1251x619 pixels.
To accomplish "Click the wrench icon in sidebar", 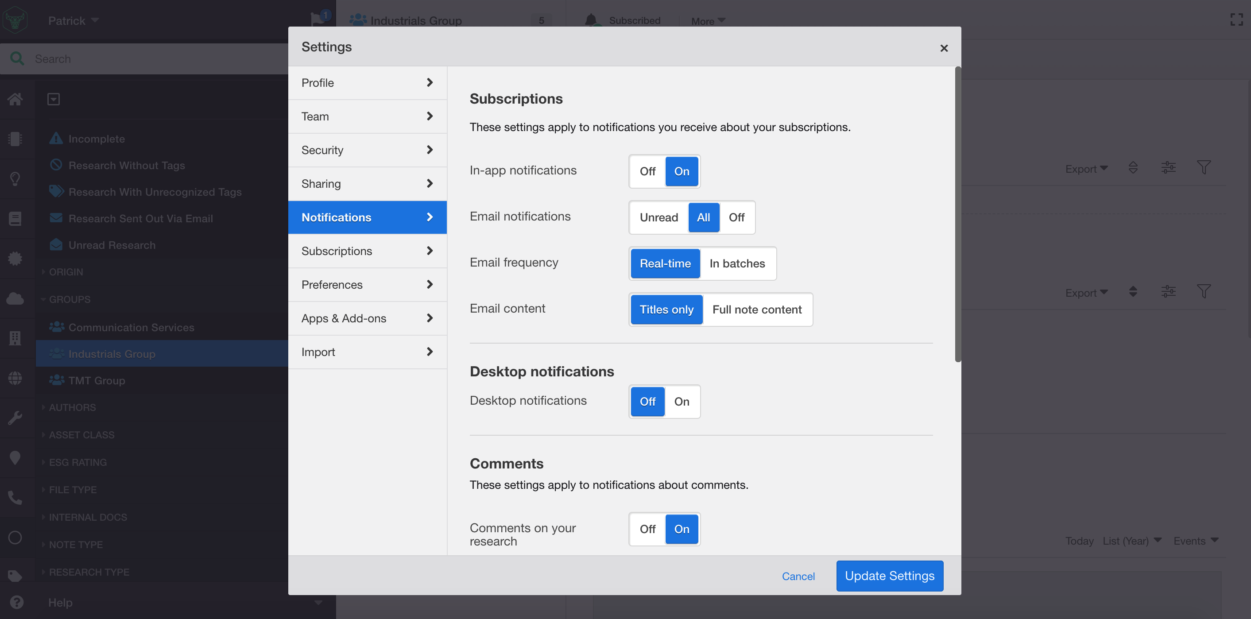I will pyautogui.click(x=15, y=418).
